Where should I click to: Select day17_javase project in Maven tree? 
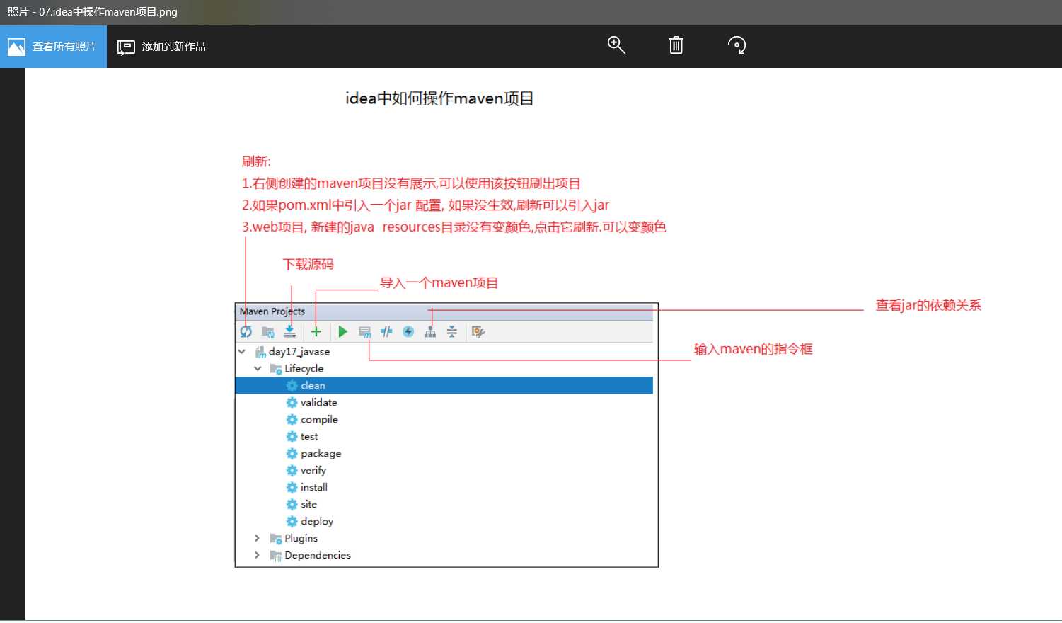tap(299, 351)
